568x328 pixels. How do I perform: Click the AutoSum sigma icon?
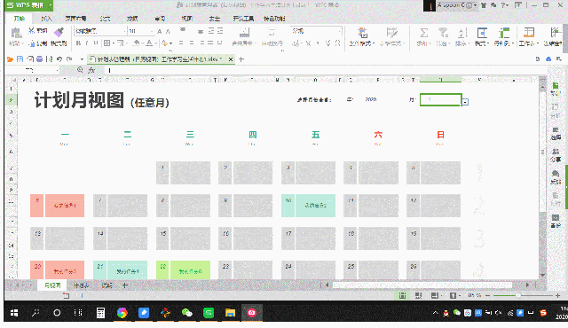coord(423,33)
